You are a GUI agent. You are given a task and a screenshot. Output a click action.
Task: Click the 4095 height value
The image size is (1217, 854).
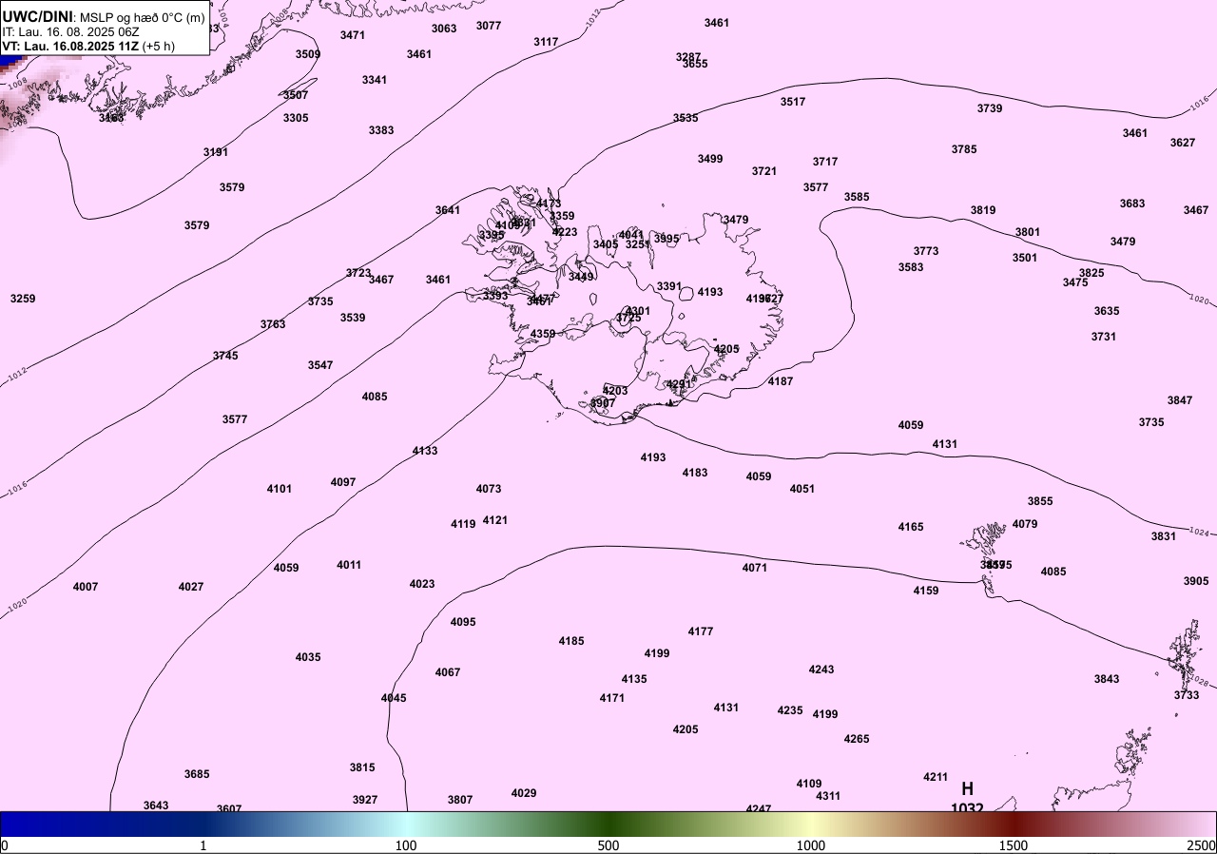pos(463,622)
